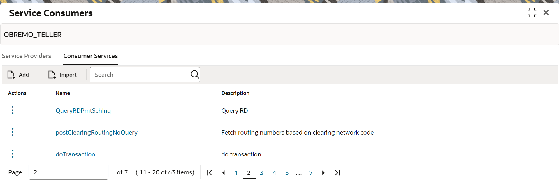The image size is (559, 187).
Task: Open the QueryRDPmtSchInq service link
Action: point(83,111)
